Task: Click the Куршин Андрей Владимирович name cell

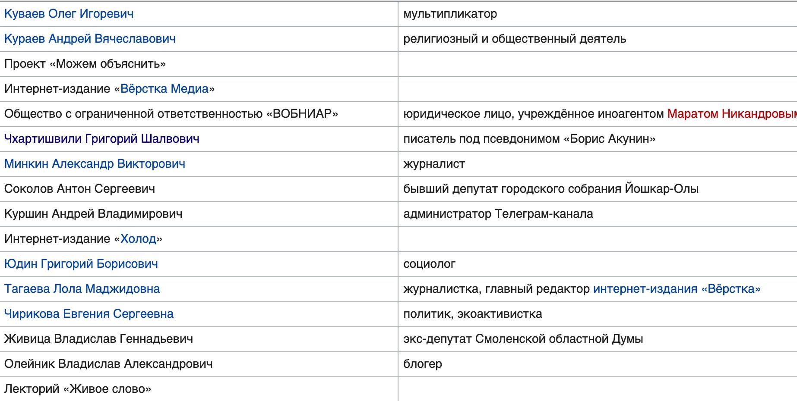Action: pos(93,214)
